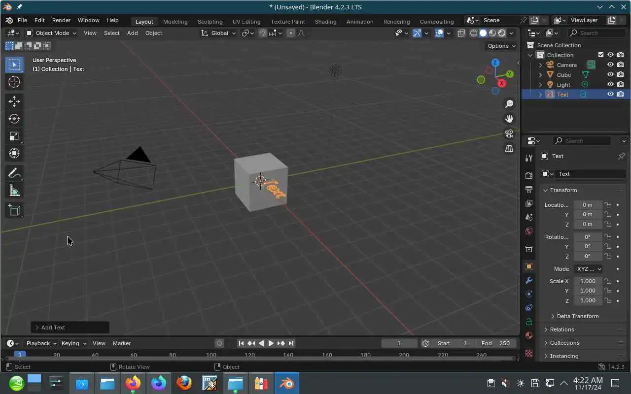Open the Tool properties tab
The height and width of the screenshot is (394, 631).
(529, 158)
